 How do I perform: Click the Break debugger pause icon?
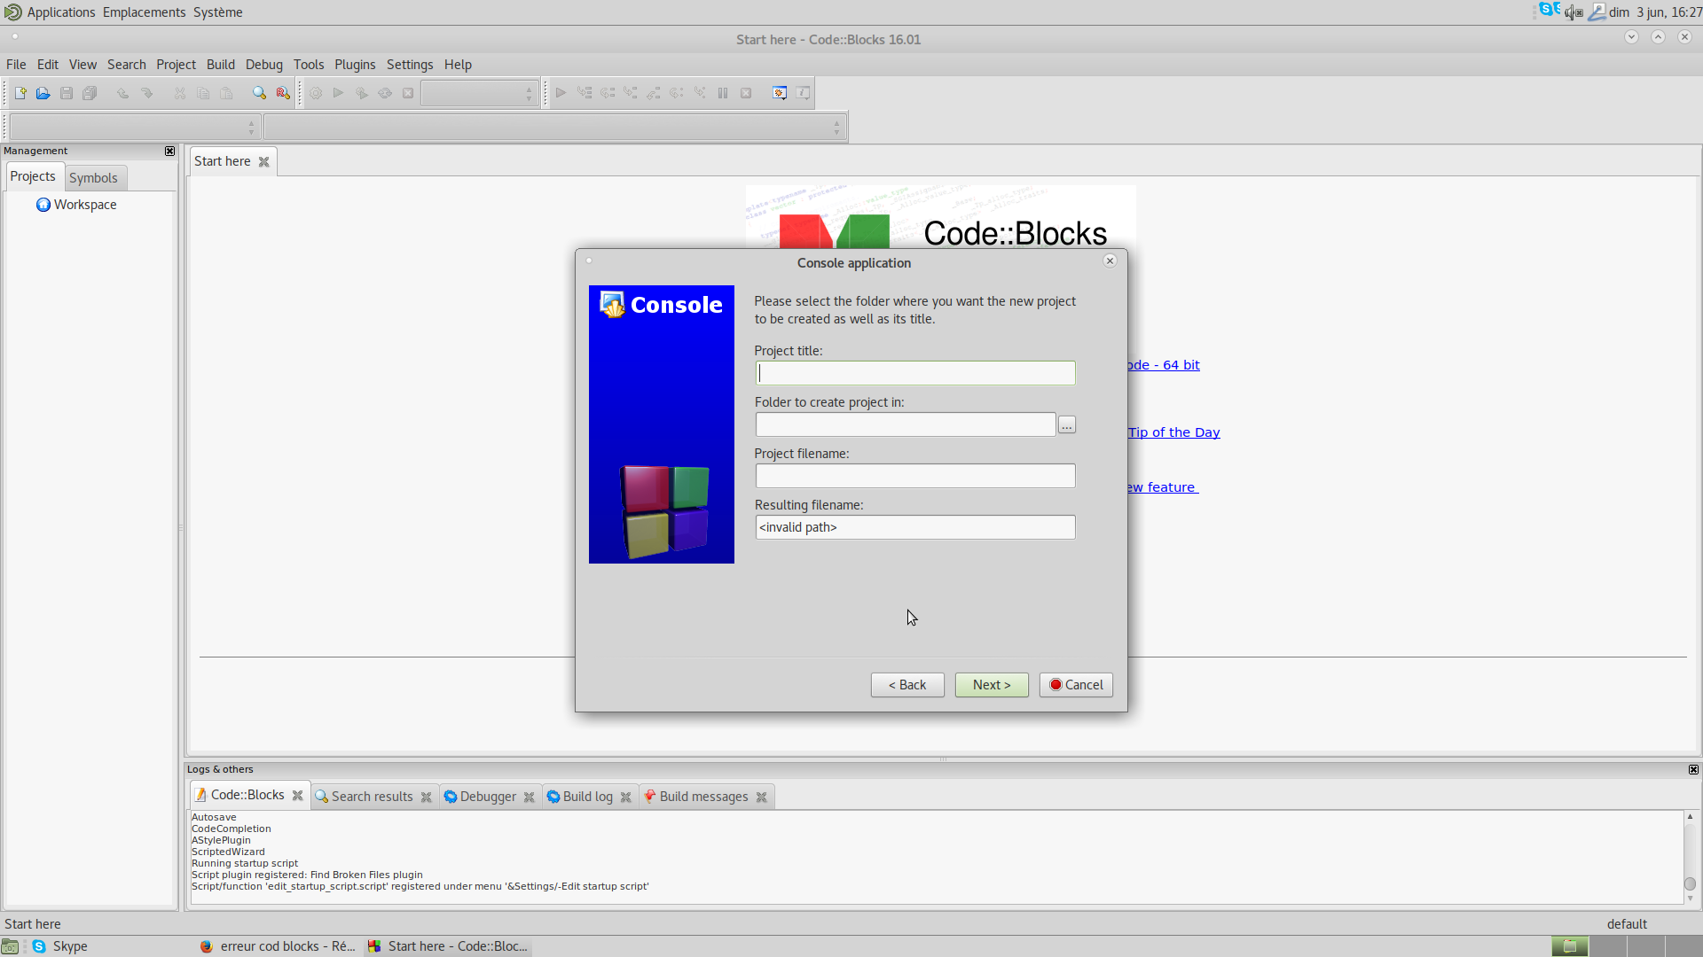point(723,93)
